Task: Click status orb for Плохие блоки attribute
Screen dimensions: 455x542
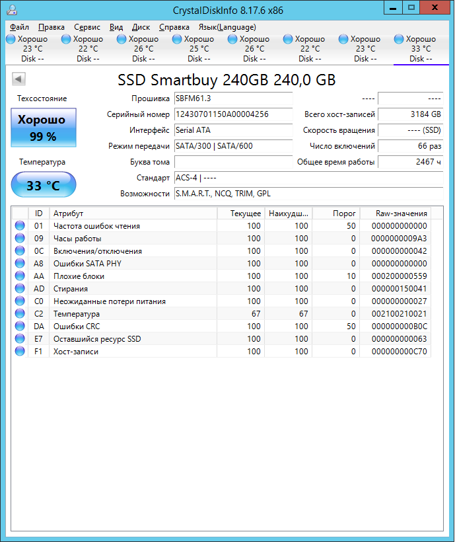Action: (20, 276)
